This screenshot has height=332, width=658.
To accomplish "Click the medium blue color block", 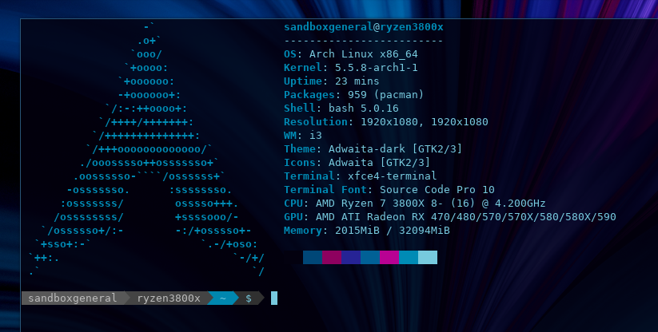I will (370, 258).
